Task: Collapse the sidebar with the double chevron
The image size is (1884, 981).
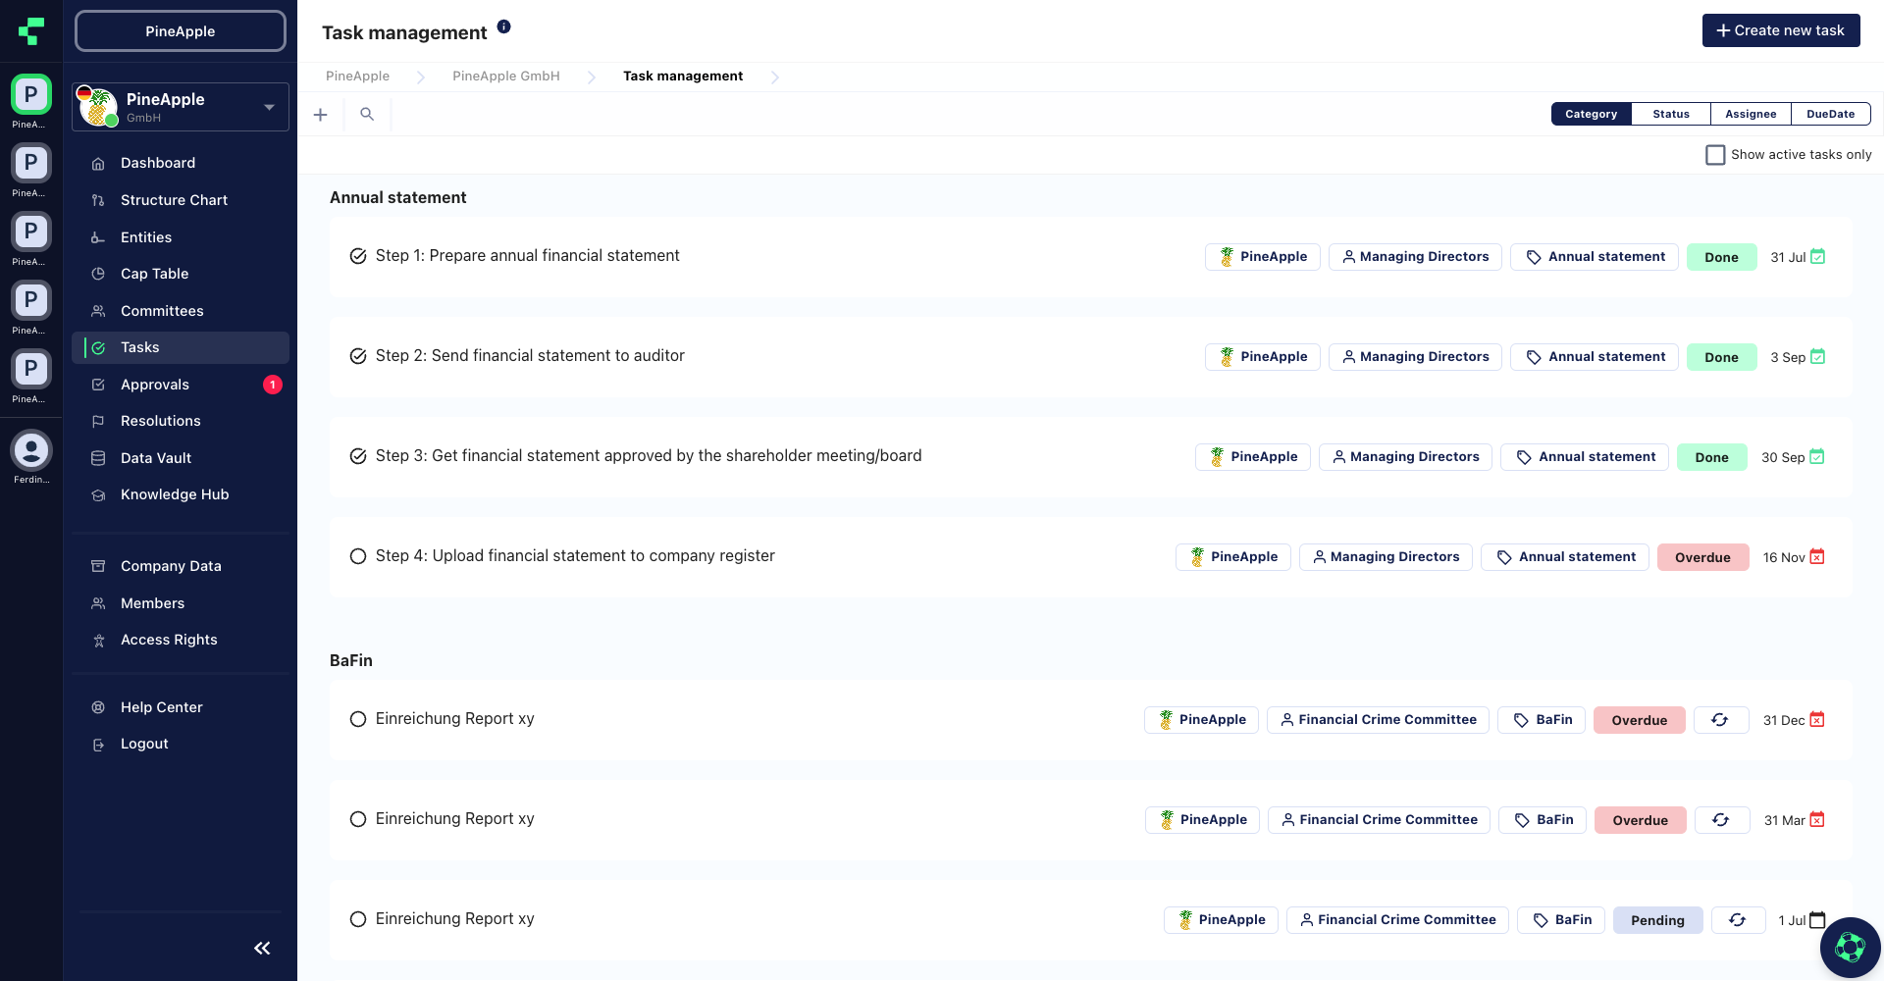Action: click(261, 948)
